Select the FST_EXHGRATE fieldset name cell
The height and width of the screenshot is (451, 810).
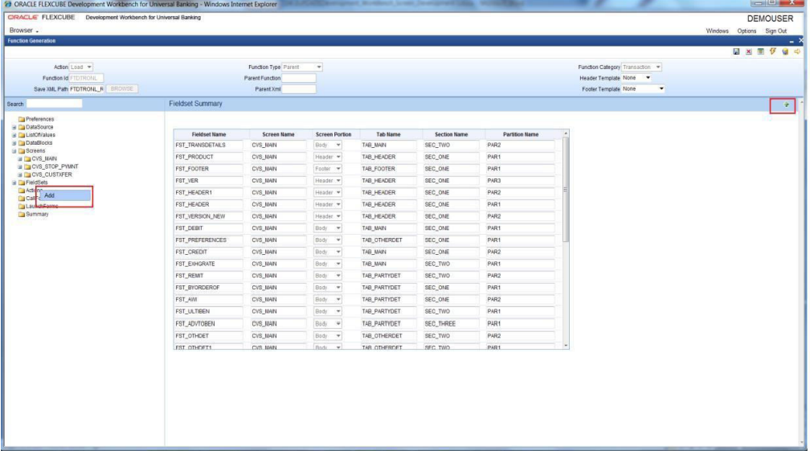(209, 264)
